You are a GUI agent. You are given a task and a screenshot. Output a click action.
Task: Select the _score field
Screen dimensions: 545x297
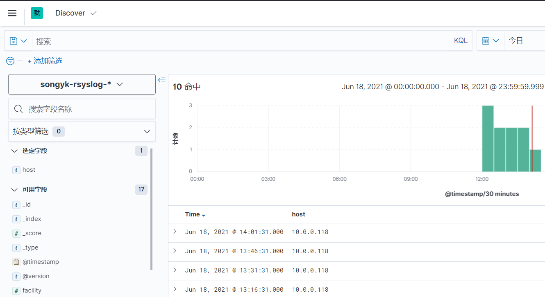(32, 233)
